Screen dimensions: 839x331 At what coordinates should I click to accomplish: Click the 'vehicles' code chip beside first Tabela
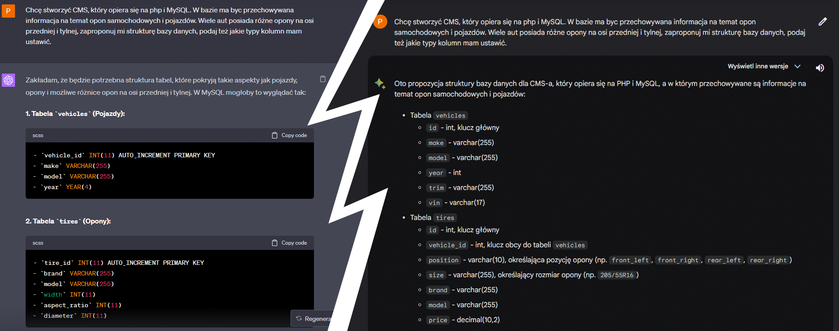pyautogui.click(x=450, y=115)
